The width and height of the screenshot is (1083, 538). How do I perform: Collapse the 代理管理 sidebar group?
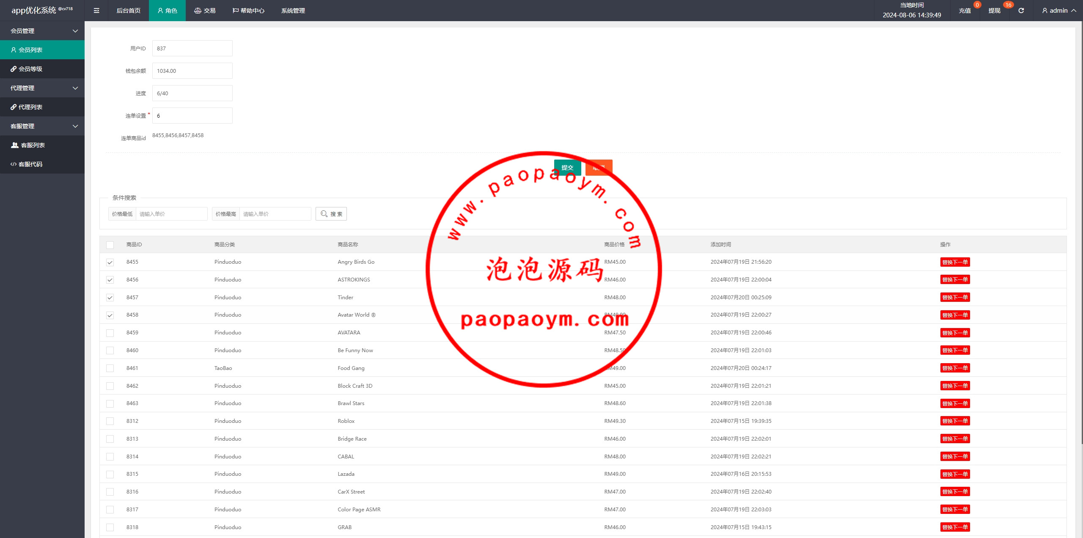tap(42, 88)
